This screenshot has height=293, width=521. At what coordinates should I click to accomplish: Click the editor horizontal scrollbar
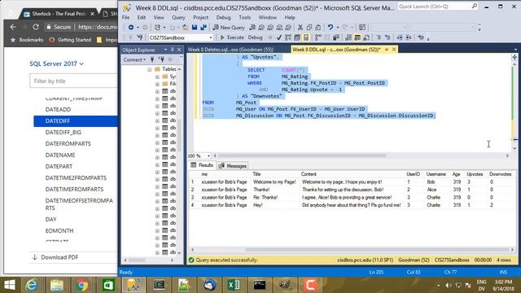point(302,155)
